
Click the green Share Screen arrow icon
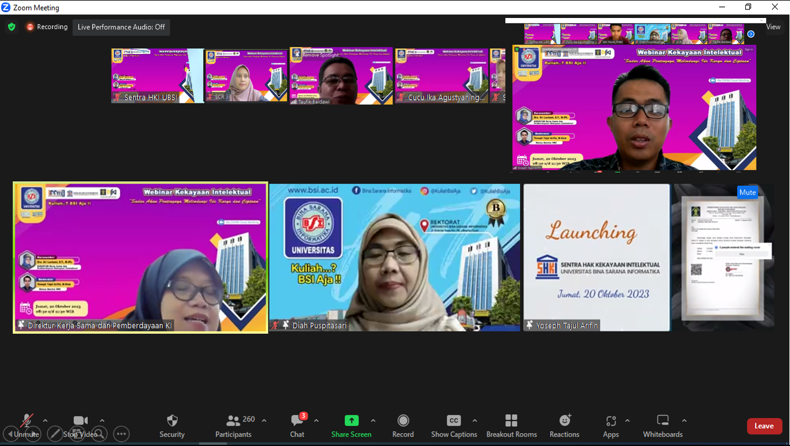click(351, 420)
